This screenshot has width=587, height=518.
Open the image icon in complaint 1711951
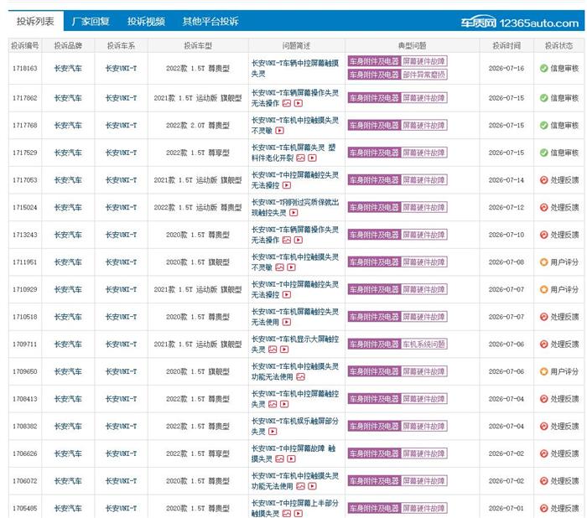pyautogui.click(x=279, y=267)
